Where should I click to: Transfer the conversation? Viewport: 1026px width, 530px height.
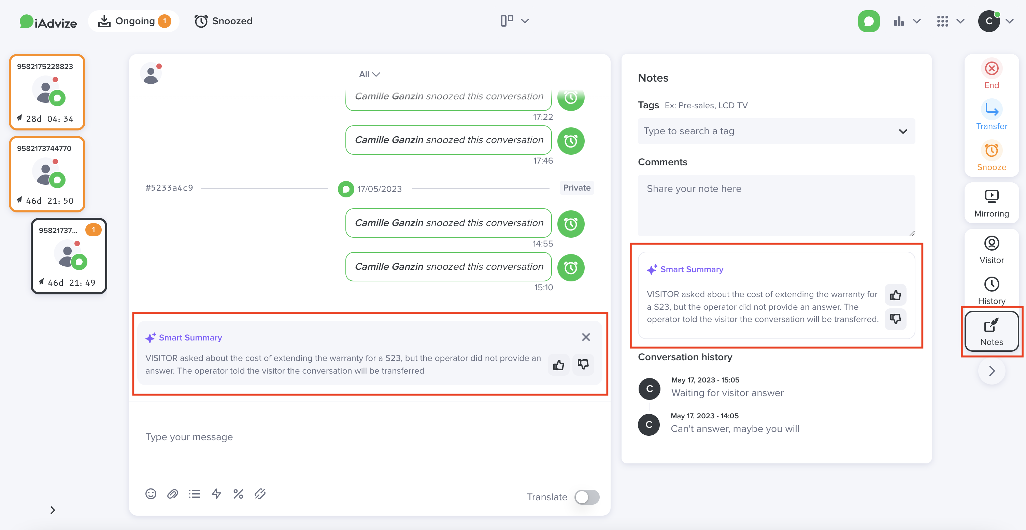click(991, 115)
